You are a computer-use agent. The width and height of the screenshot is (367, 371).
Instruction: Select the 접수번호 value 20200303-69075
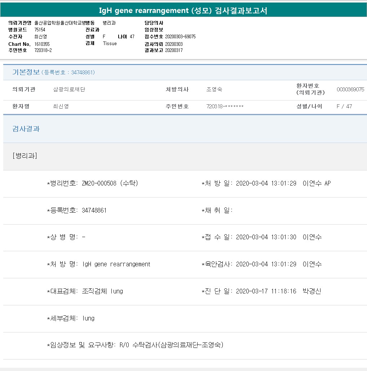(180, 37)
